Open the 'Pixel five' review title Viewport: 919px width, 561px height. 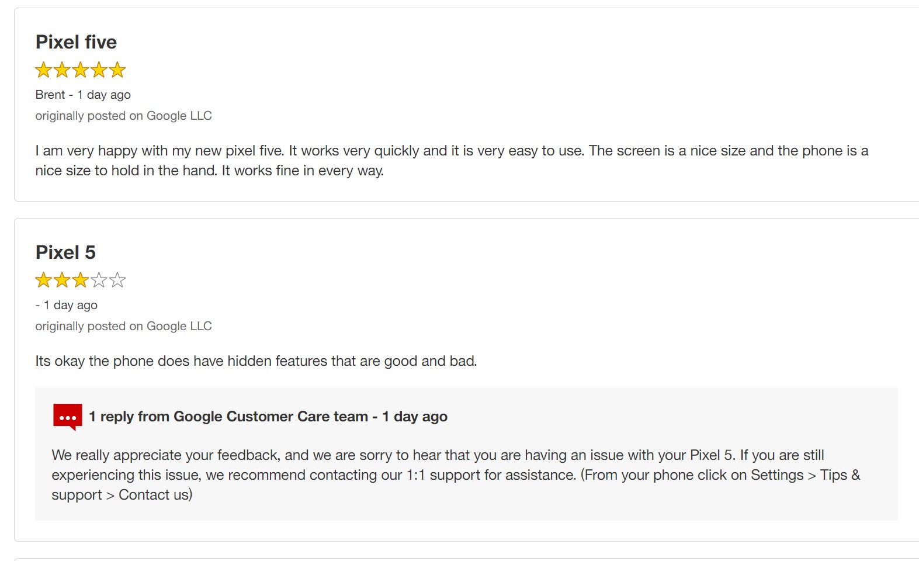pos(76,42)
